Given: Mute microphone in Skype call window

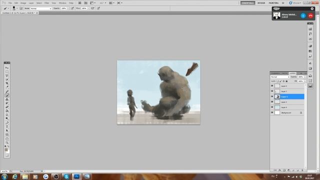Looking at the screenshot, I should click(303, 15).
